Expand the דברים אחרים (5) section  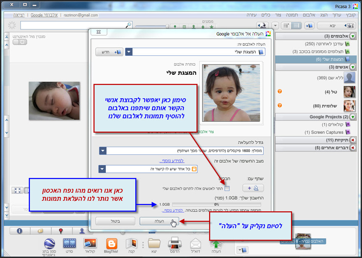[353, 147]
